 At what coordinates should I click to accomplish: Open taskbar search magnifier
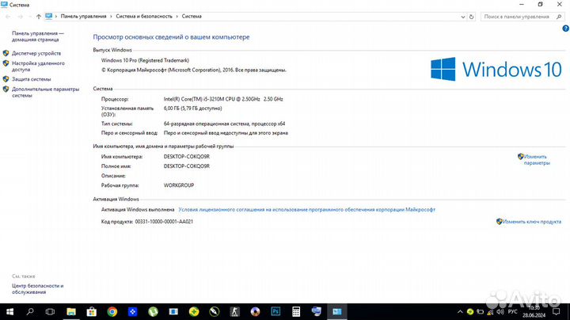pos(30,311)
